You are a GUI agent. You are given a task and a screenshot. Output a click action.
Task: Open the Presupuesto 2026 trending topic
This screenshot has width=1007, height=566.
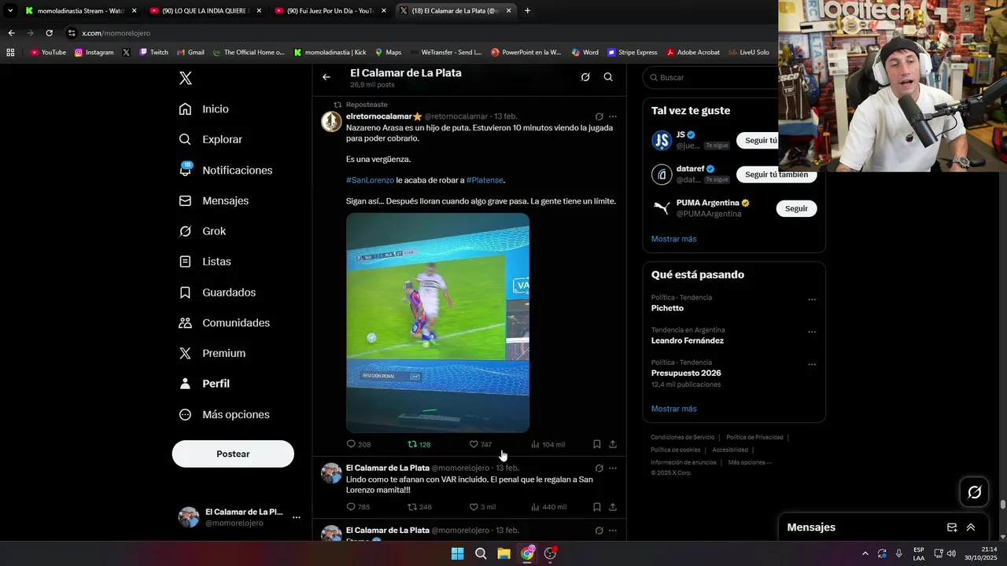point(686,373)
